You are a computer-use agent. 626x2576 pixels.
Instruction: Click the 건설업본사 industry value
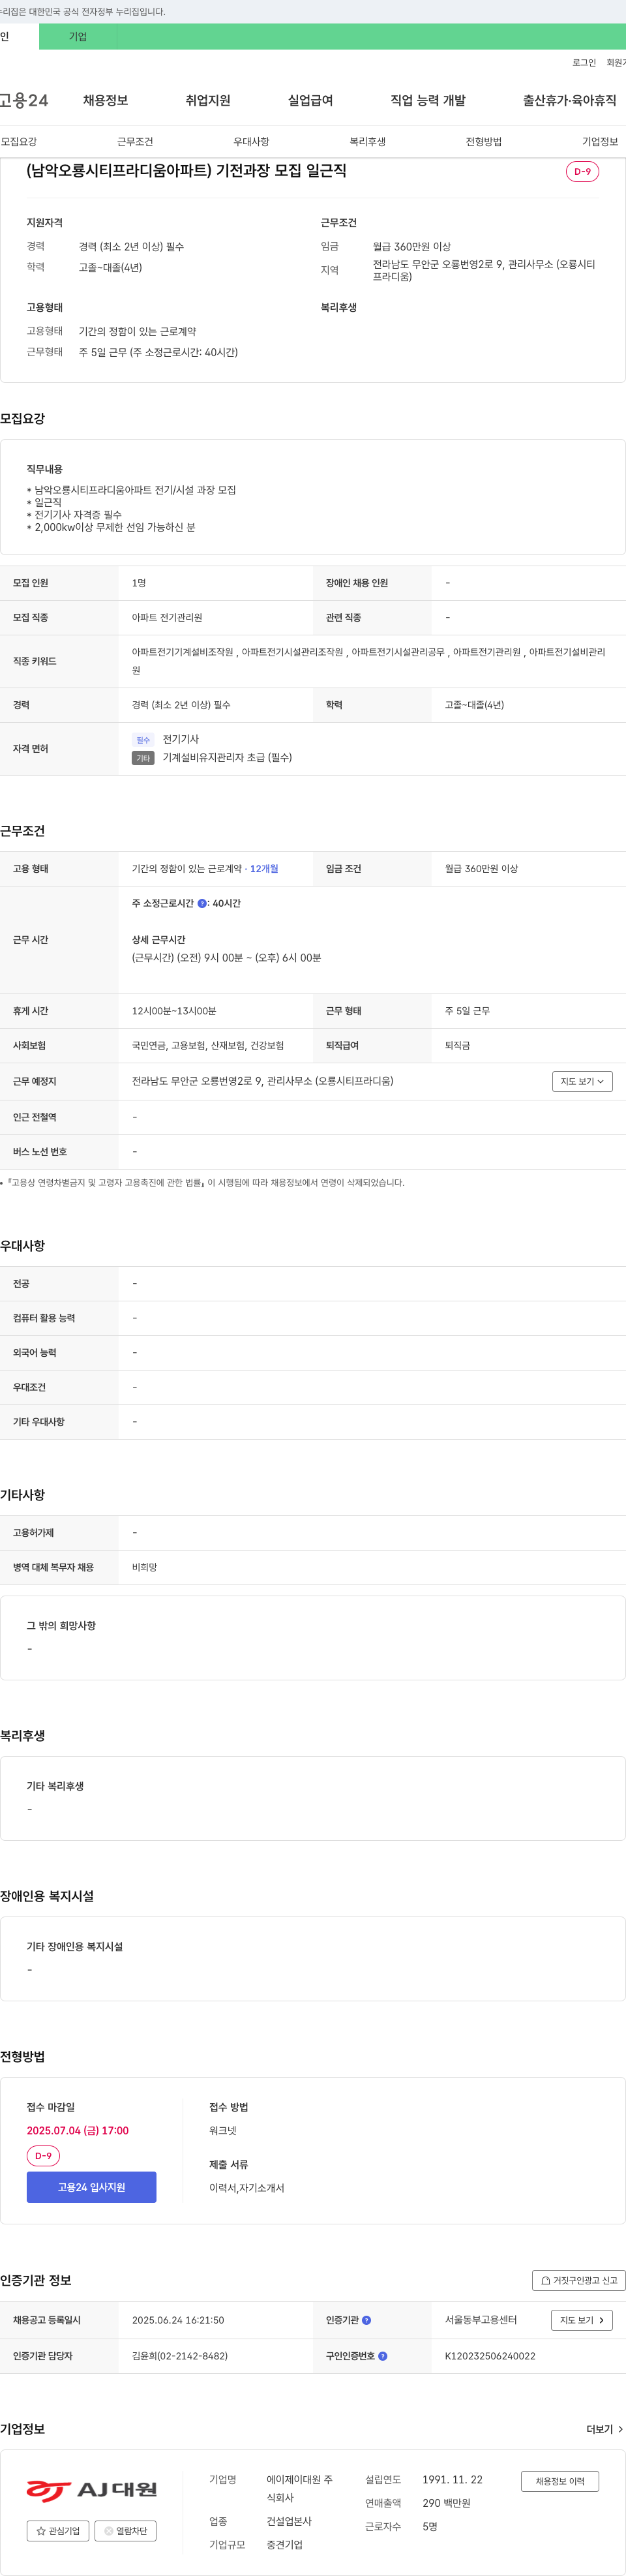(289, 2521)
